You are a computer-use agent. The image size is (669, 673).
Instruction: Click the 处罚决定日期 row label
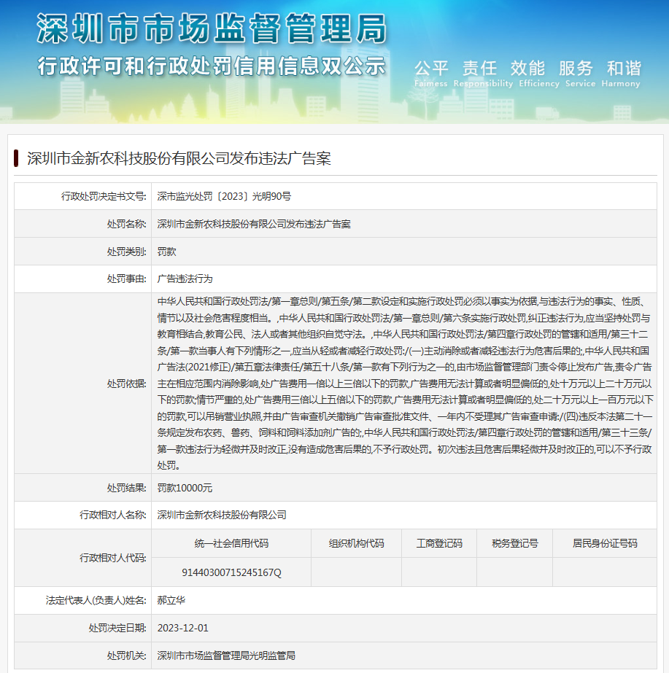click(117, 628)
